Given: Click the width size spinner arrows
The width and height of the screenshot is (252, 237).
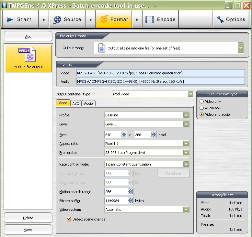Looking at the screenshot, I should [x=124, y=135].
